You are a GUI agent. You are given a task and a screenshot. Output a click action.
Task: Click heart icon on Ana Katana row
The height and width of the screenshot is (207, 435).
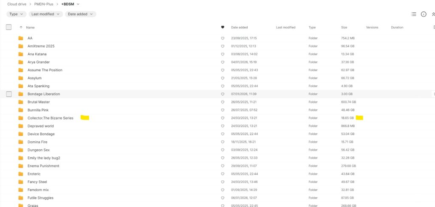coord(223,54)
